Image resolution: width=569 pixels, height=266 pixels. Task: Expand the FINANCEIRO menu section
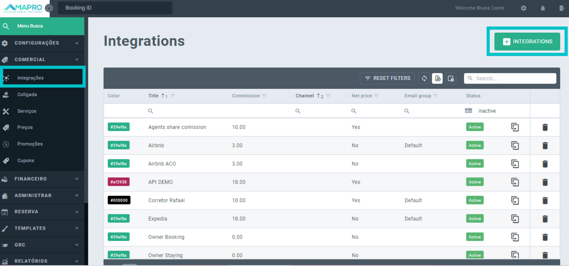(x=42, y=179)
